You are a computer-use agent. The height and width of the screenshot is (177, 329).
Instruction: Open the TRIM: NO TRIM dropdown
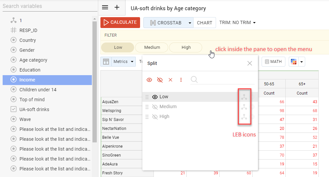(238, 23)
